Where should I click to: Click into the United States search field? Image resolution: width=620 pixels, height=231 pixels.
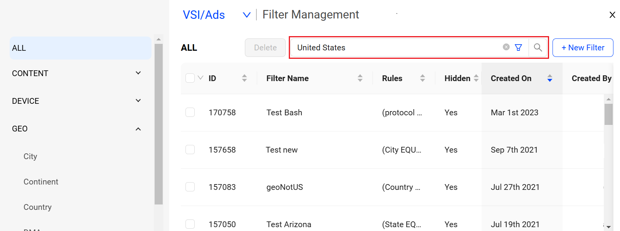click(x=397, y=48)
